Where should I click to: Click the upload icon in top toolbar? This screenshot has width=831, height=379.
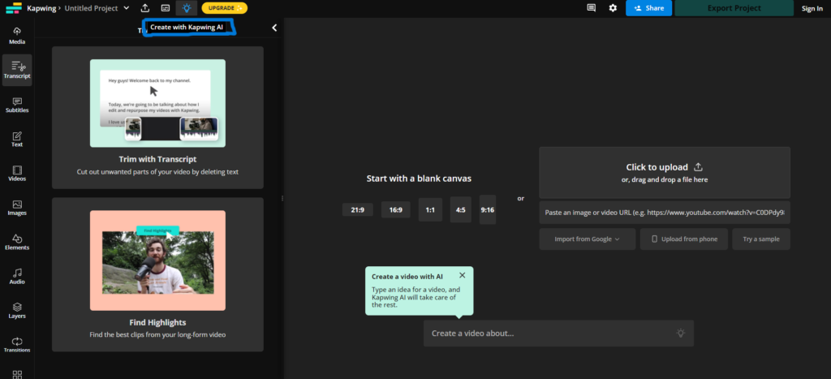[145, 8]
